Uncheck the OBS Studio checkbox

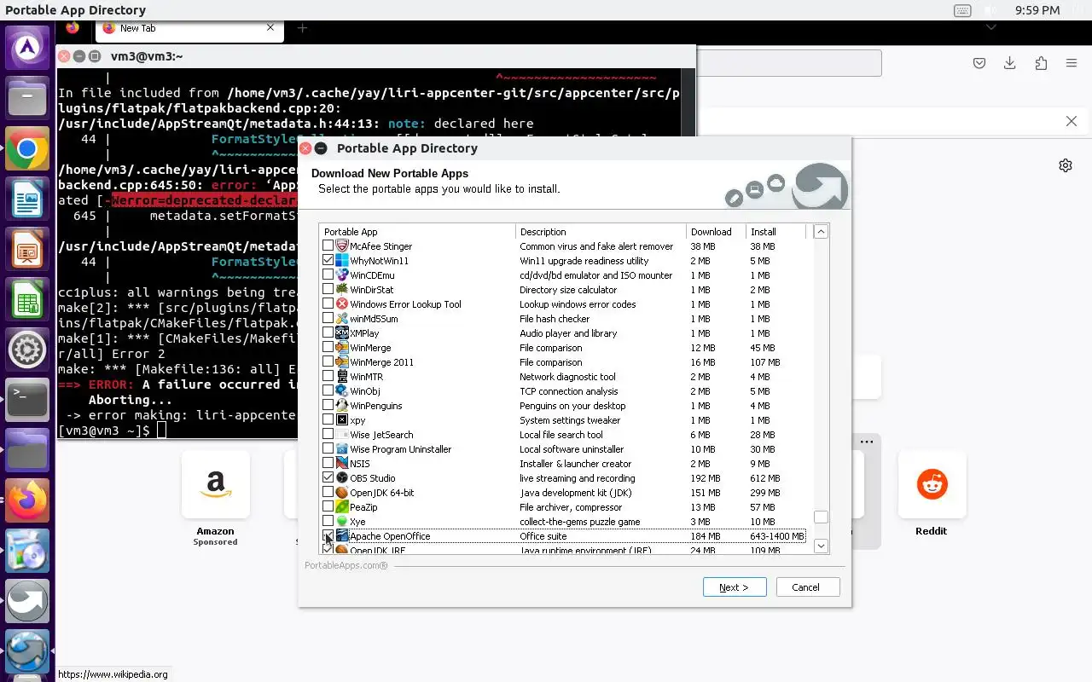pyautogui.click(x=328, y=478)
